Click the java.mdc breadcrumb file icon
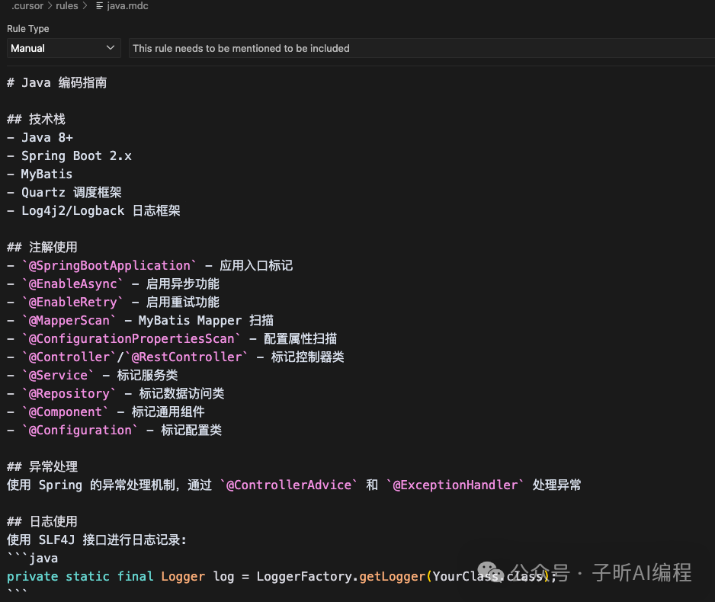The image size is (715, 602). (99, 6)
